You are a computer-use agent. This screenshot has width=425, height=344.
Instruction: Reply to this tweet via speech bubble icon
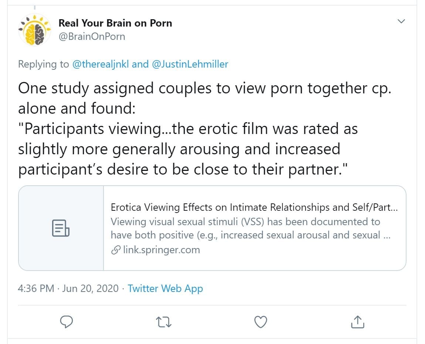click(67, 322)
